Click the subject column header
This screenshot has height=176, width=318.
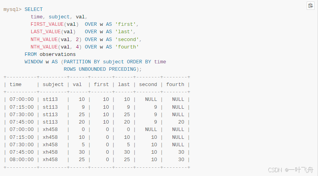(x=53, y=84)
